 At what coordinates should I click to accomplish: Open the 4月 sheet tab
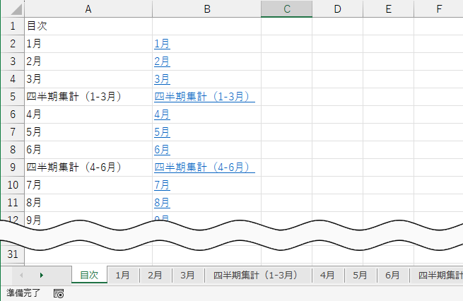[x=327, y=275]
